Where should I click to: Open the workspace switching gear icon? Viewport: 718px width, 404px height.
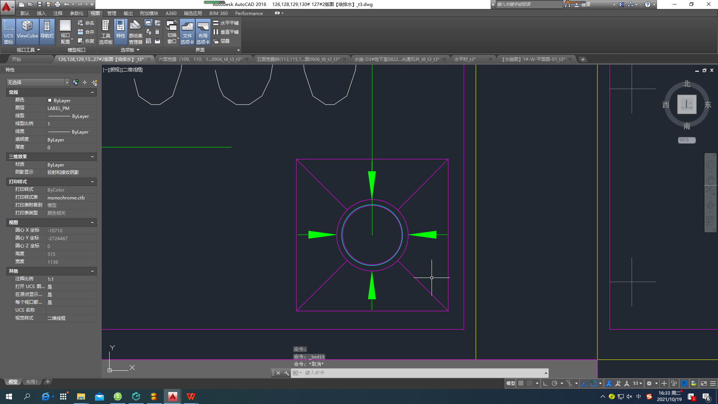[650, 383]
